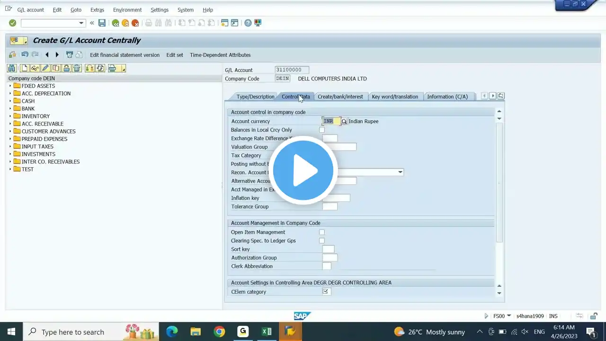Screen dimensions: 606x341
Task: Click the previous account left arrow
Action: [x=47, y=55]
